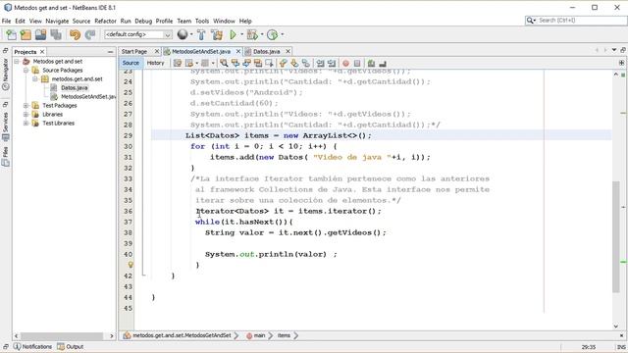
Task: Click the Projects panel horizontal scrollbar
Action: (x=62, y=336)
